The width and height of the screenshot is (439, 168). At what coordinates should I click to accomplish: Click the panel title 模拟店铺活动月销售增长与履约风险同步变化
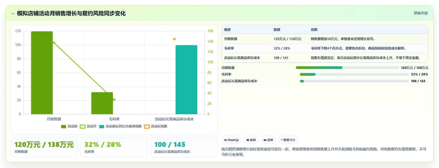(71, 14)
